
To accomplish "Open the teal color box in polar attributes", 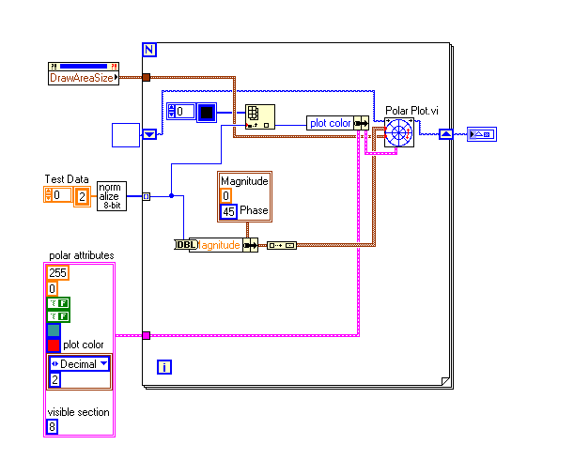I will tap(54, 330).
